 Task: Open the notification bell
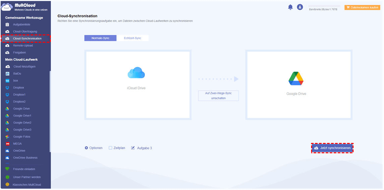click(x=290, y=7)
